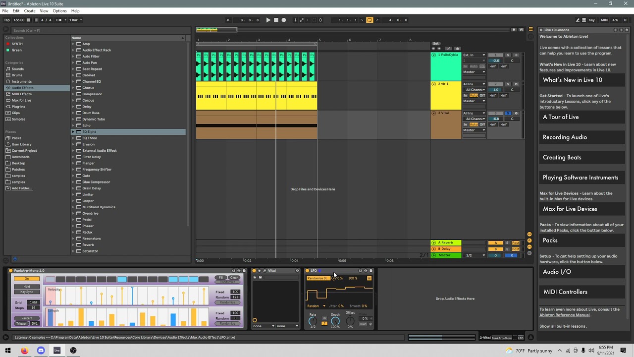Click the Fill button in FunkArp

pyautogui.click(x=221, y=278)
